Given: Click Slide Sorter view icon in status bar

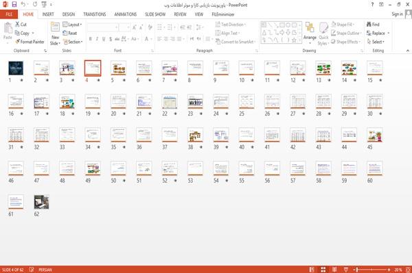Looking at the screenshot, I should tap(323, 270).
